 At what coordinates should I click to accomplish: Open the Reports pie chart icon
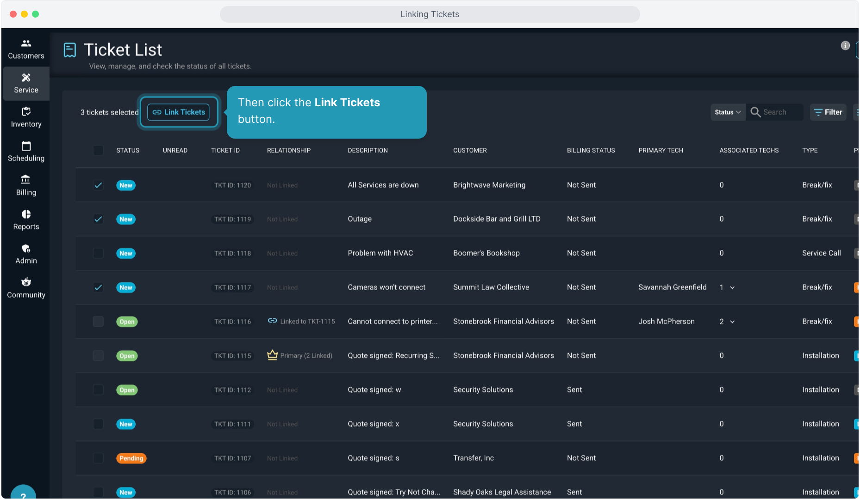(x=26, y=214)
